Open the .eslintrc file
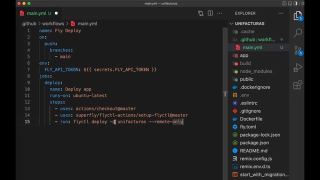The height and width of the screenshot is (180, 320). [x=248, y=103]
